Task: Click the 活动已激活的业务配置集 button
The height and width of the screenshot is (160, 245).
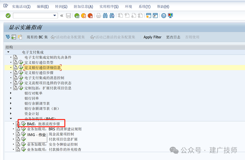Action: point(113,37)
